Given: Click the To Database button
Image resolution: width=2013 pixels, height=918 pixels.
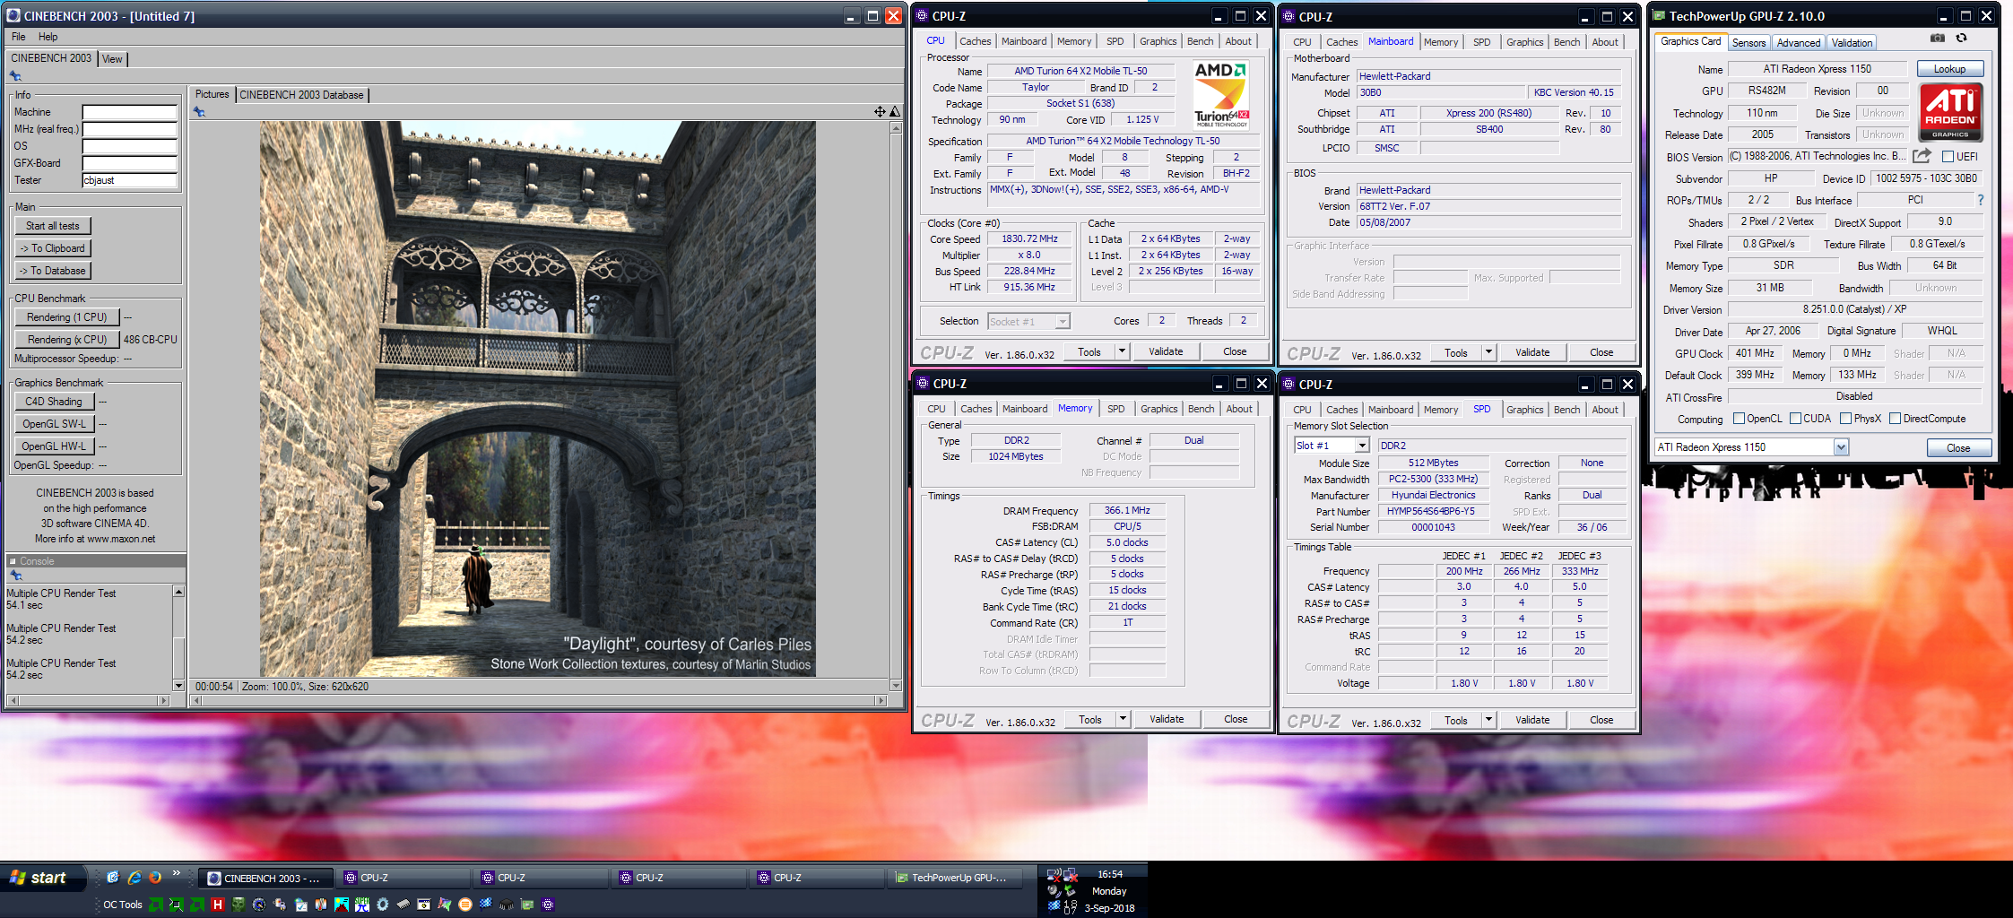Looking at the screenshot, I should [53, 271].
